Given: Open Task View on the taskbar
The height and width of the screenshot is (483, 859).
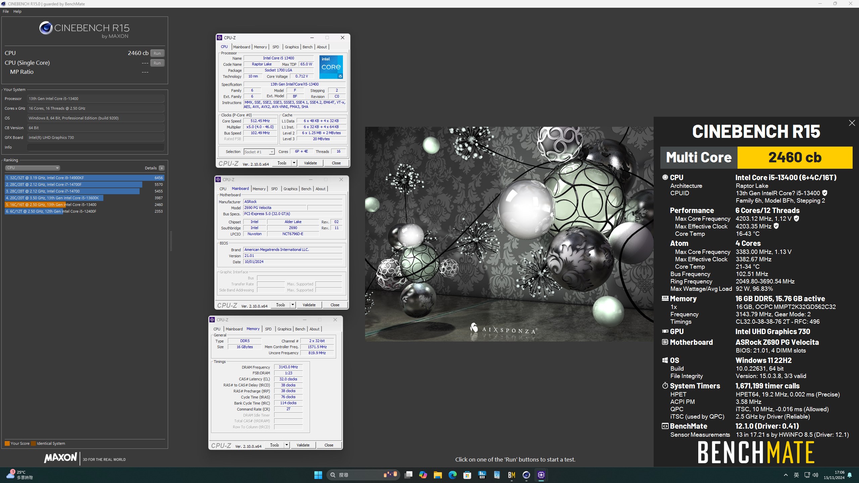Looking at the screenshot, I should [x=408, y=475].
